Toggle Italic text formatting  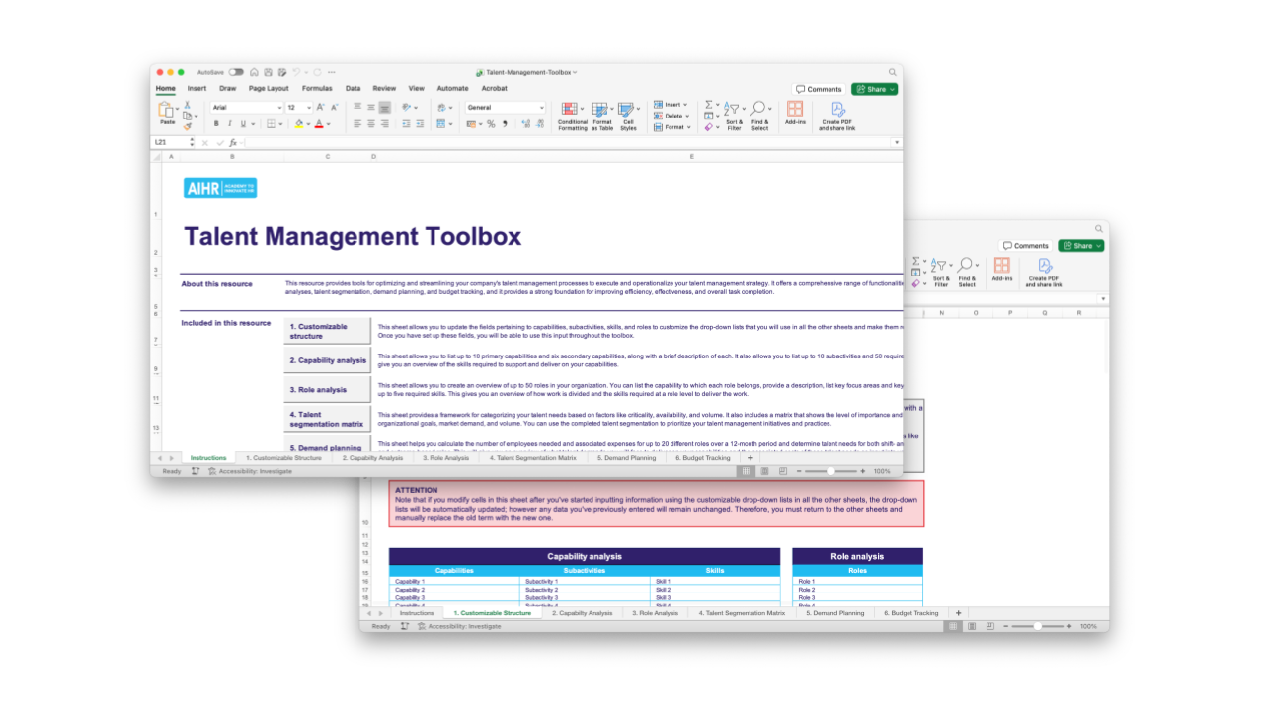[229, 124]
